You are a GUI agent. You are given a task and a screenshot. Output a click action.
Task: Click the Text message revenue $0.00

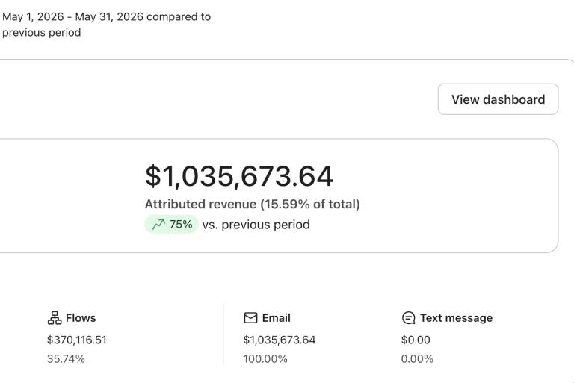click(416, 340)
